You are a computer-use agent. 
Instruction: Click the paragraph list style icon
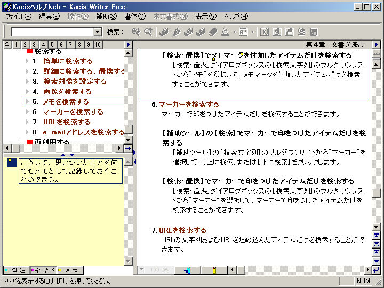[243, 32]
